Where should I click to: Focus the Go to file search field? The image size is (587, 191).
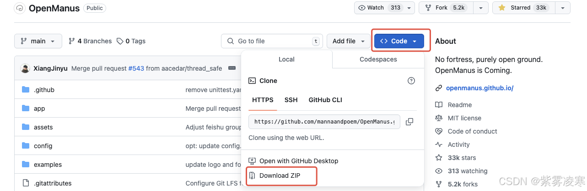point(272,41)
